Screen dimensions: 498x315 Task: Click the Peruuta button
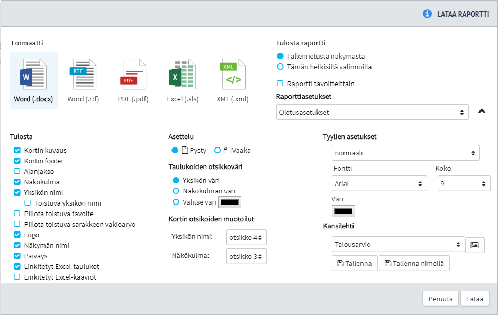click(x=440, y=299)
